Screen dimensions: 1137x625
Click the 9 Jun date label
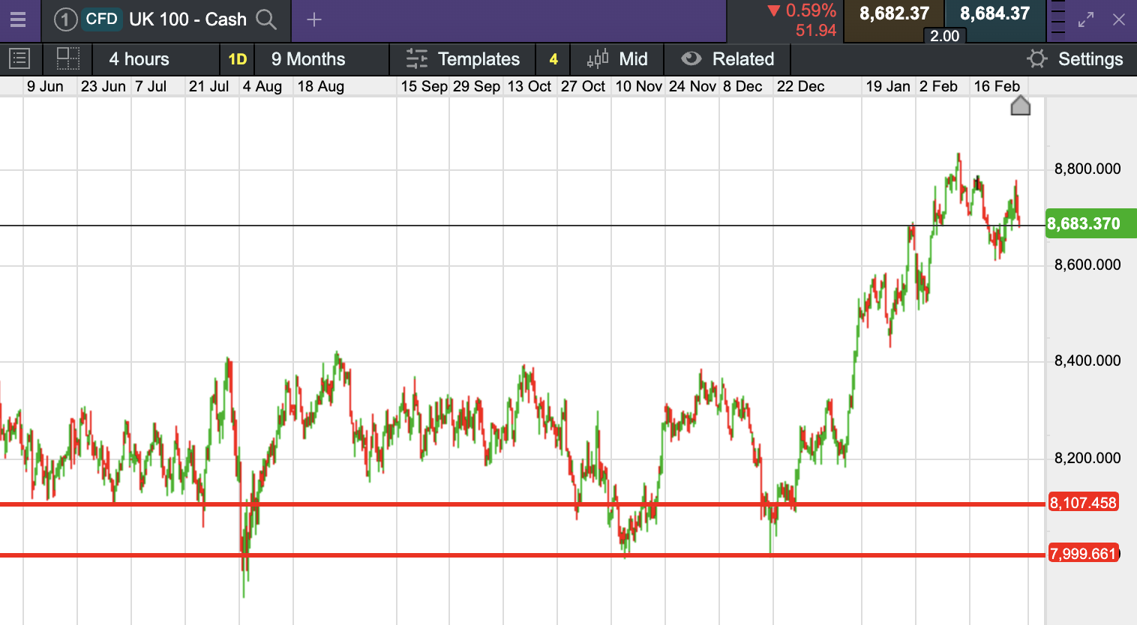(45, 86)
